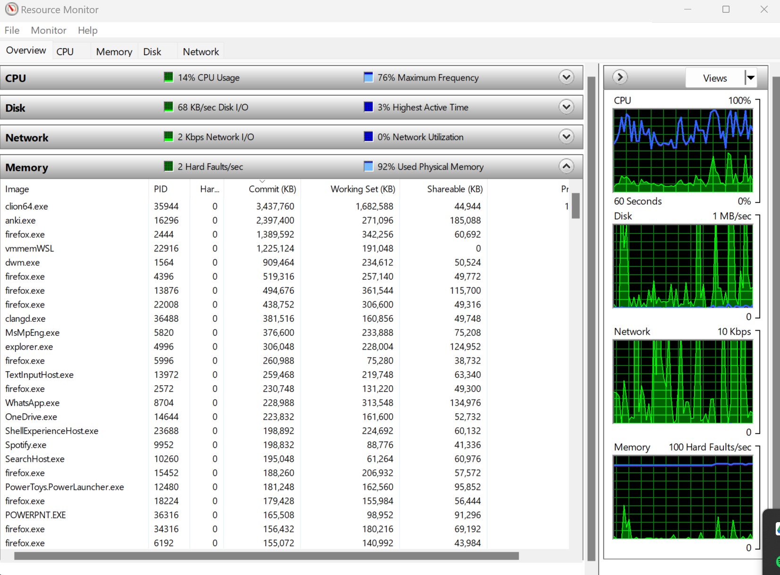Click the Views button
780x575 pixels.
(x=715, y=78)
